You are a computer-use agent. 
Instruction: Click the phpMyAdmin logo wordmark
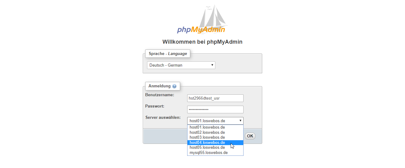(201, 30)
